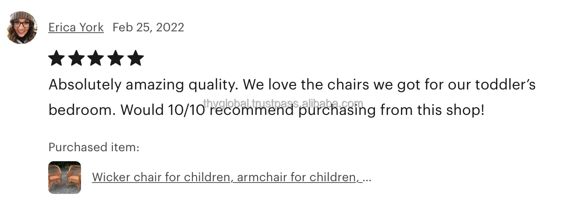Viewport: 566px width, 208px height.
Task: Click the 'Purchased item:' label
Action: click(94, 147)
